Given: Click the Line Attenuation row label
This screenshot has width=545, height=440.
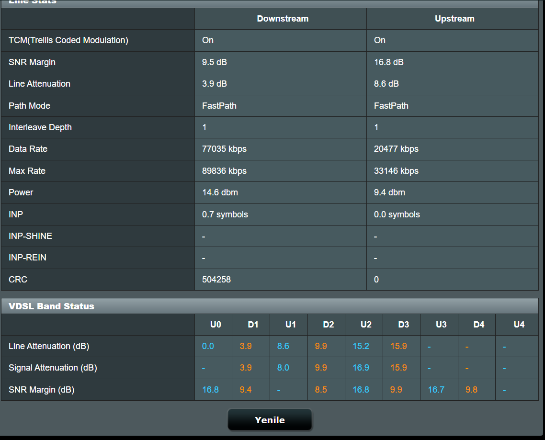Looking at the screenshot, I should (39, 84).
